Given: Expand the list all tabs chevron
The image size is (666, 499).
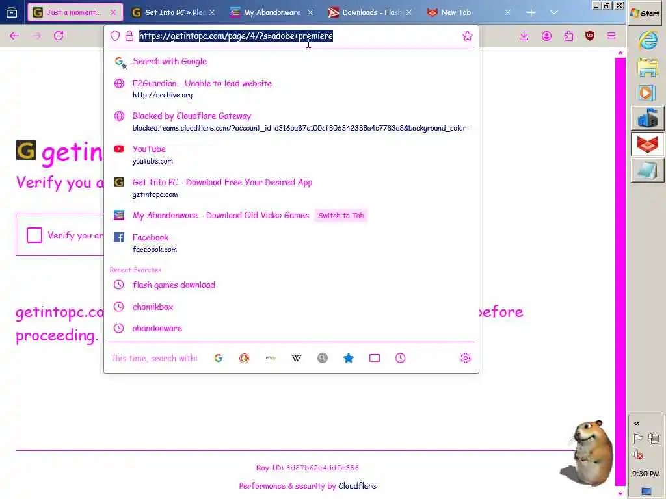Looking at the screenshot, I should [553, 12].
